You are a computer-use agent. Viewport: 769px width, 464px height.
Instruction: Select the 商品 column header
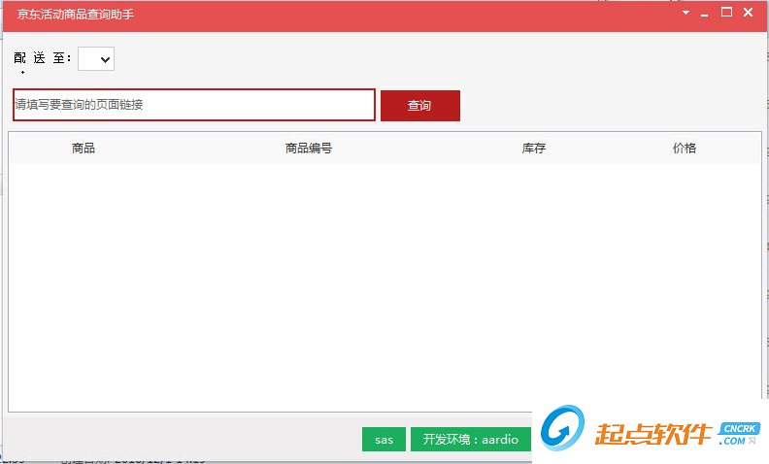84,149
